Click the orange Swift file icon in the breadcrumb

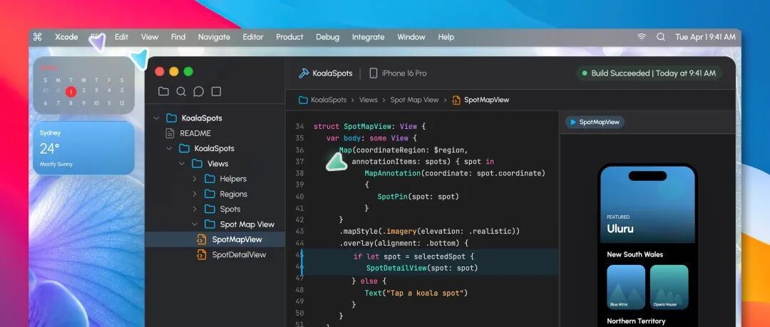coord(456,100)
